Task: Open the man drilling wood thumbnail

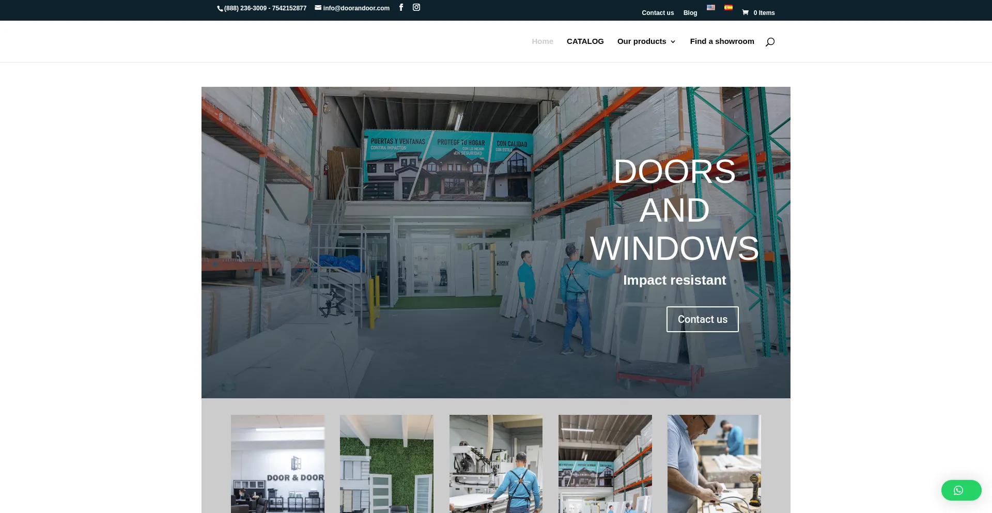Action: tap(714, 463)
